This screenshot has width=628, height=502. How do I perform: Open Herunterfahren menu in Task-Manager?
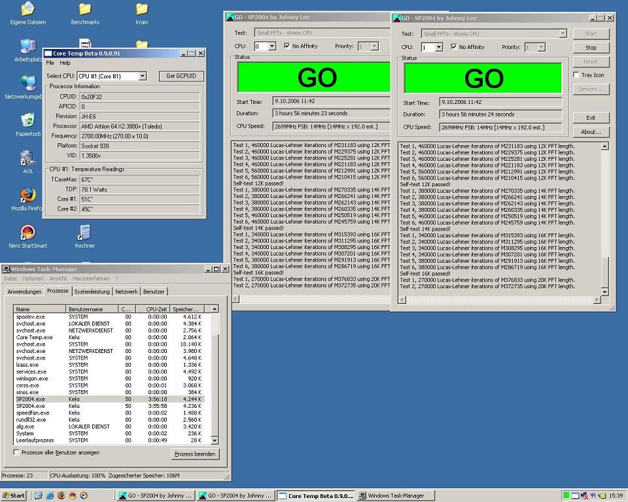tap(91, 278)
